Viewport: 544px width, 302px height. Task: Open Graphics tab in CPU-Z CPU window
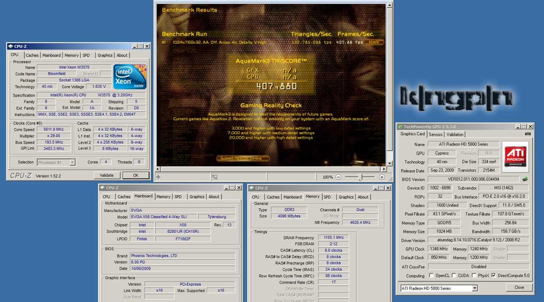click(x=105, y=55)
